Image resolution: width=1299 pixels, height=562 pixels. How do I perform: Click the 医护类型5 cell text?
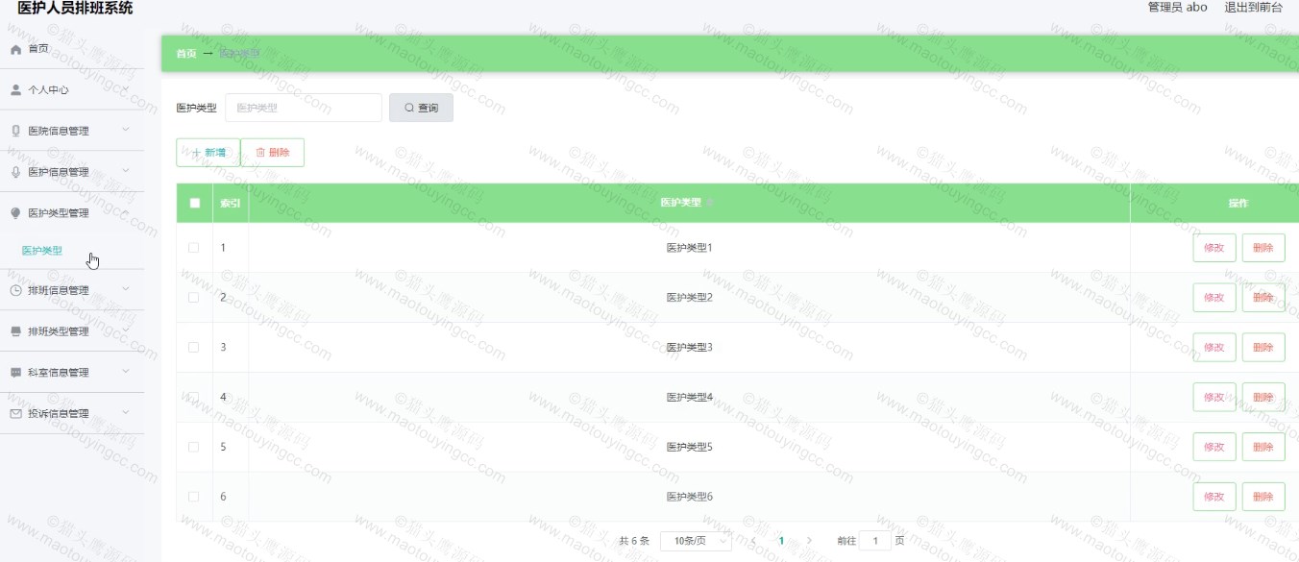coord(690,447)
